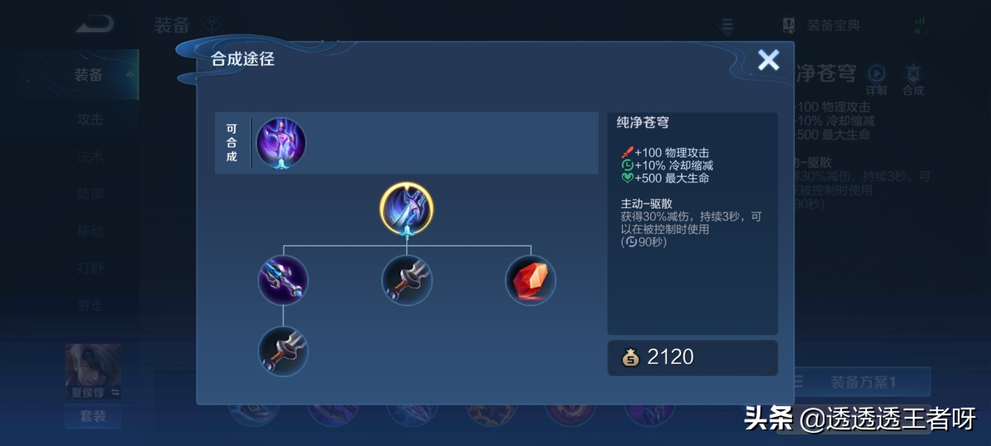Open the 打野 category tab
Screen dimensions: 991x446
(90, 268)
